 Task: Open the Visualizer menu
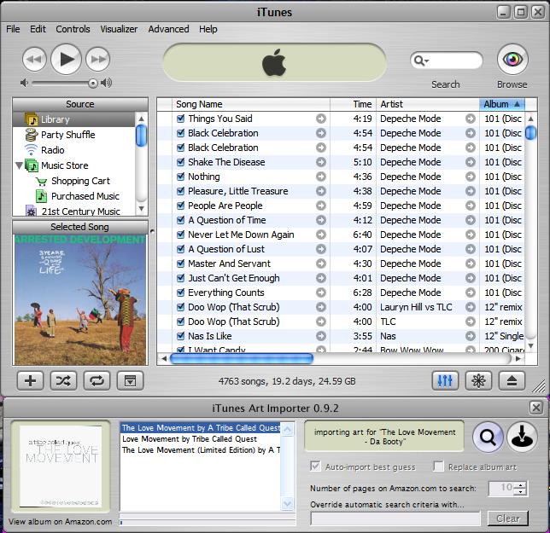(x=119, y=29)
